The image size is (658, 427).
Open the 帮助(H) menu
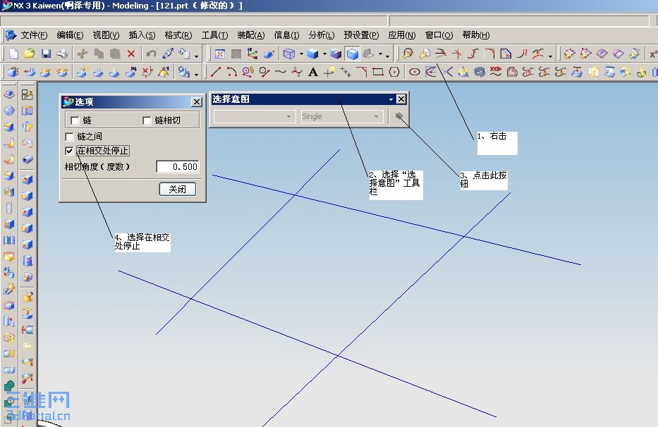click(476, 35)
